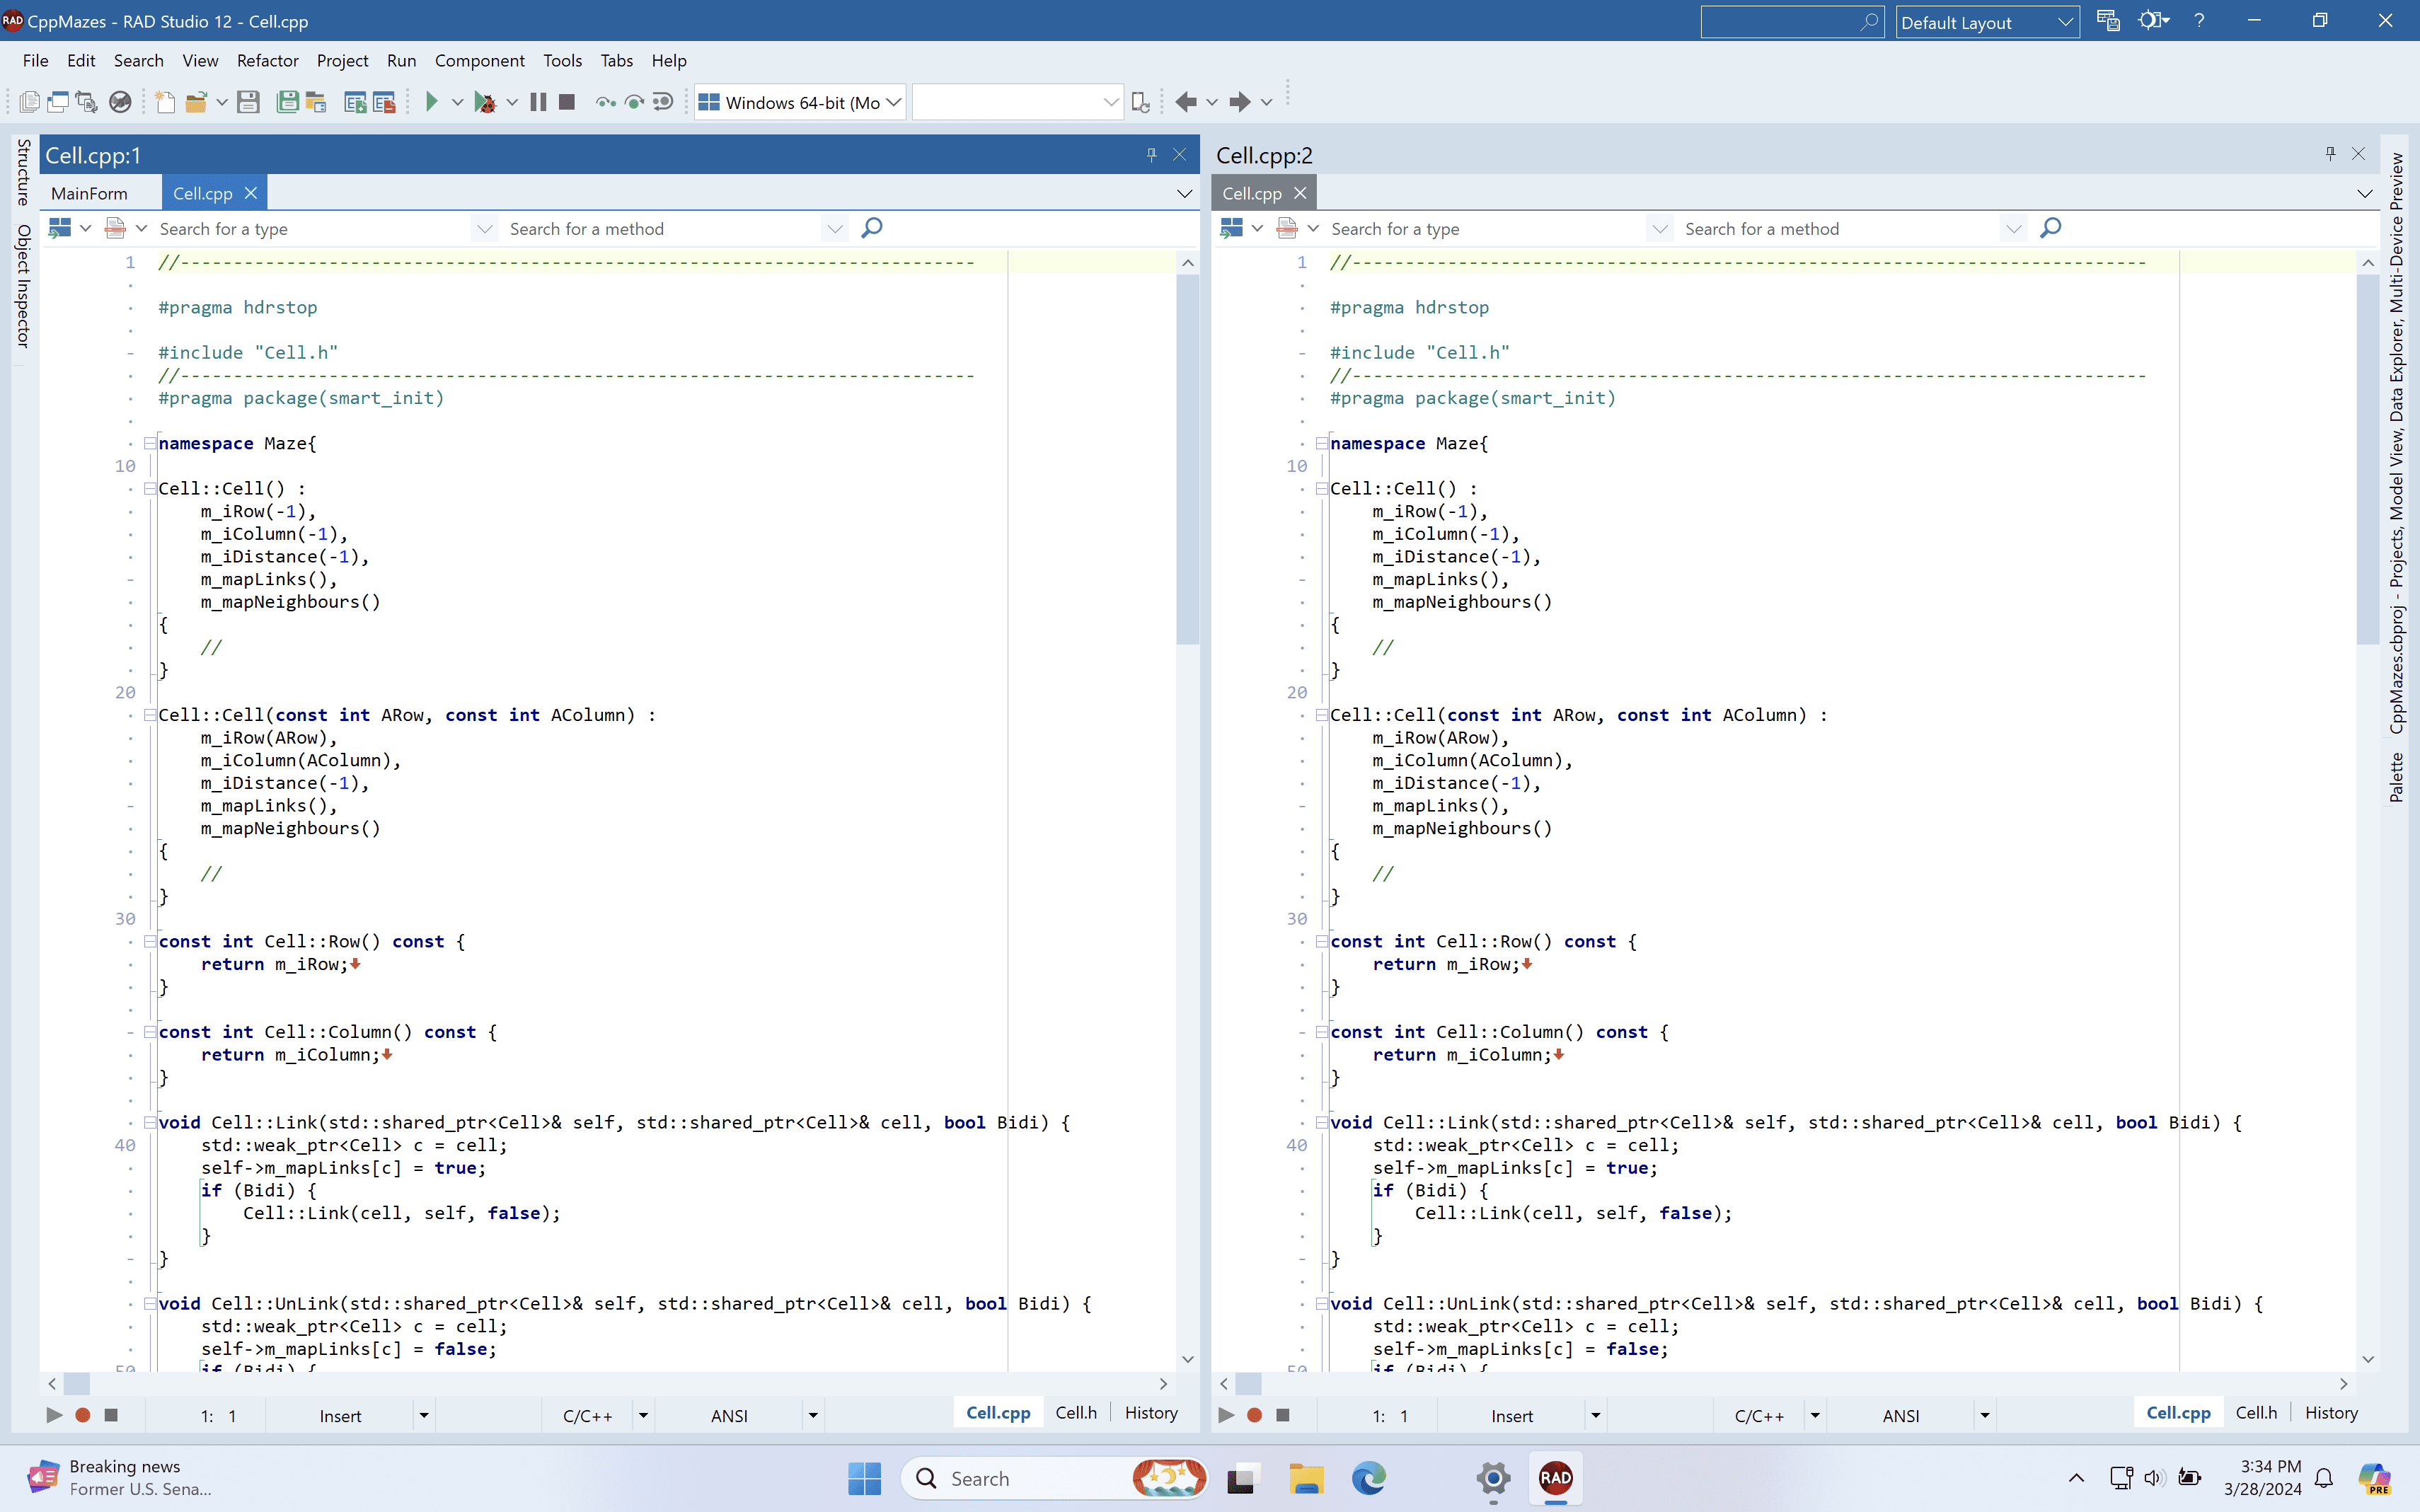
Task: Expand the C/C++ language dropdown in left status bar
Action: 643,1415
